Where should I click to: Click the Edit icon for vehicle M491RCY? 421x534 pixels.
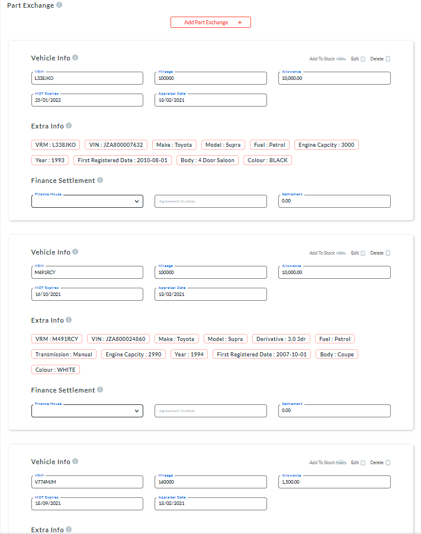tap(363, 253)
